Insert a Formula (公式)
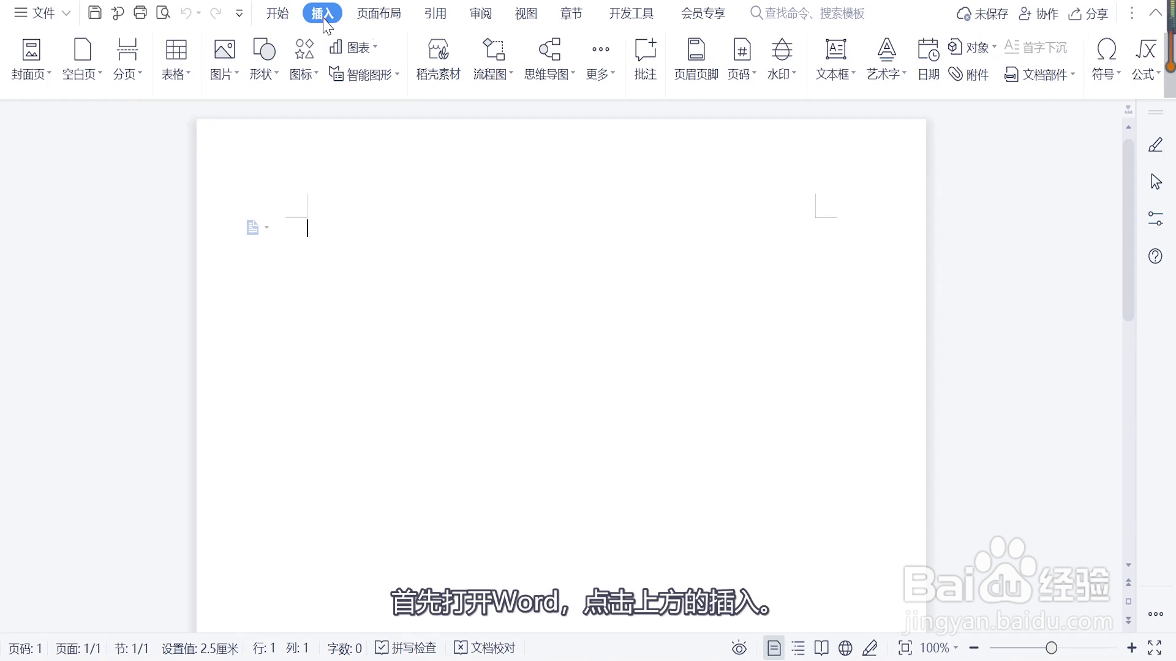 click(x=1146, y=59)
